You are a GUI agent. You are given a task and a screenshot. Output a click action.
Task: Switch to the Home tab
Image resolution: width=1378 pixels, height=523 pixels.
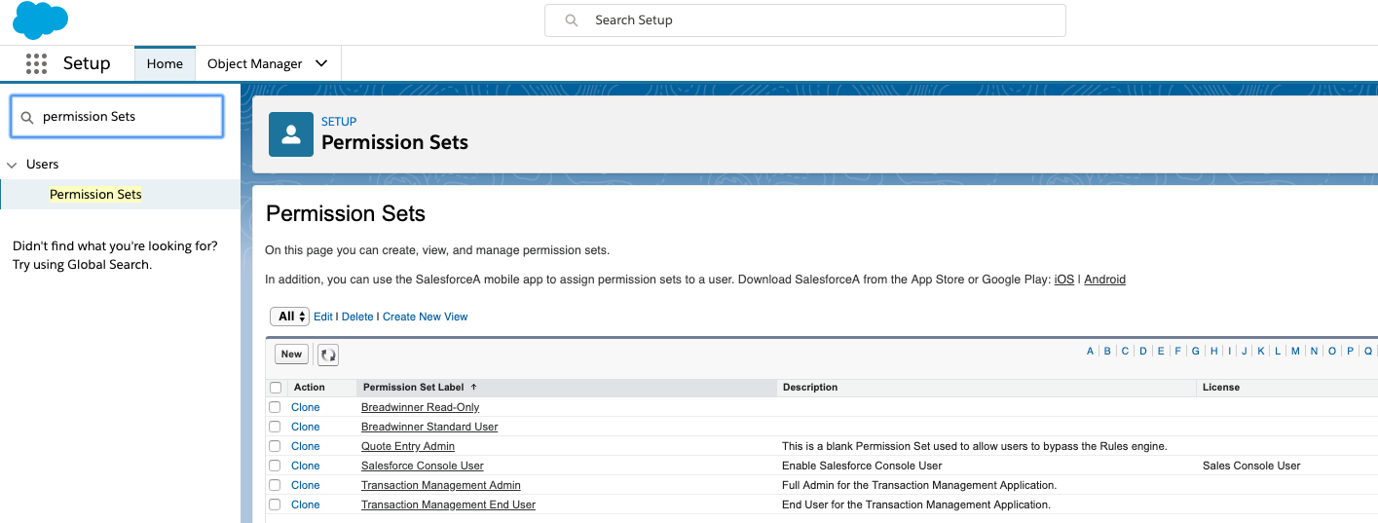(165, 63)
